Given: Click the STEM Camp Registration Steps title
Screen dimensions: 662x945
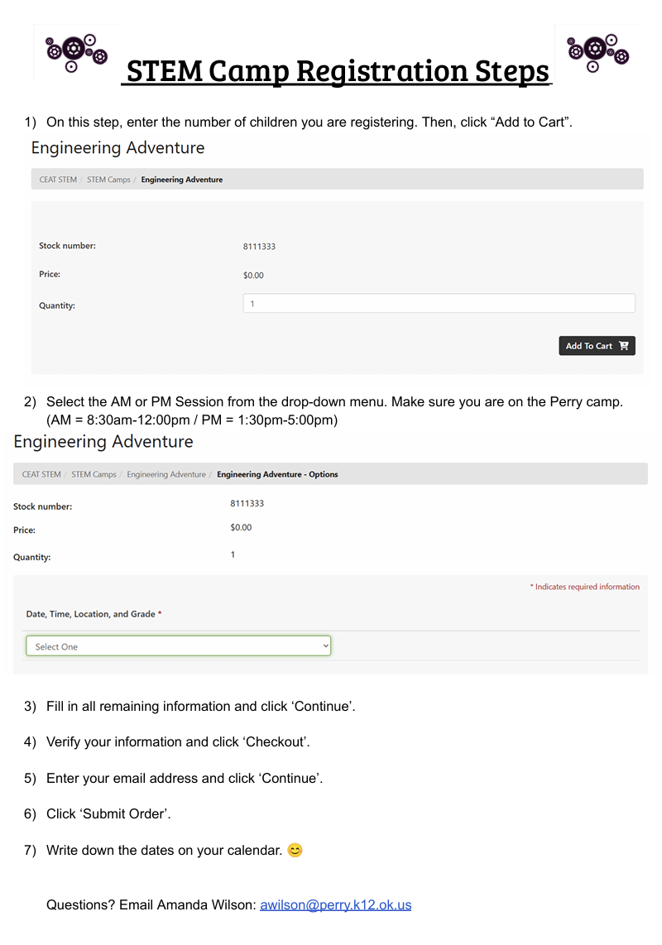Looking at the screenshot, I should coord(337,71).
